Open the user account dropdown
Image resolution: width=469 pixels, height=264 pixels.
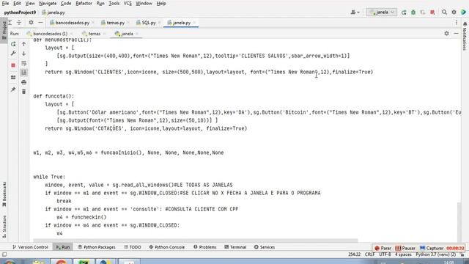355,12
